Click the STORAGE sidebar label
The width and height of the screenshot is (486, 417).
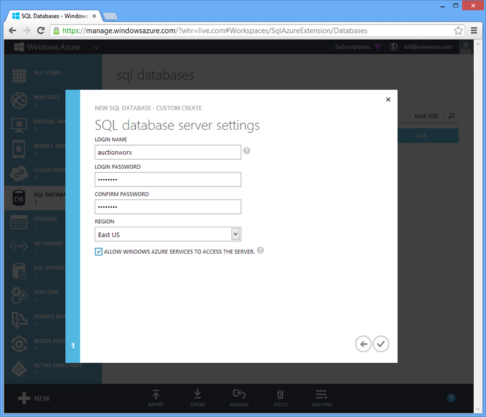46,219
